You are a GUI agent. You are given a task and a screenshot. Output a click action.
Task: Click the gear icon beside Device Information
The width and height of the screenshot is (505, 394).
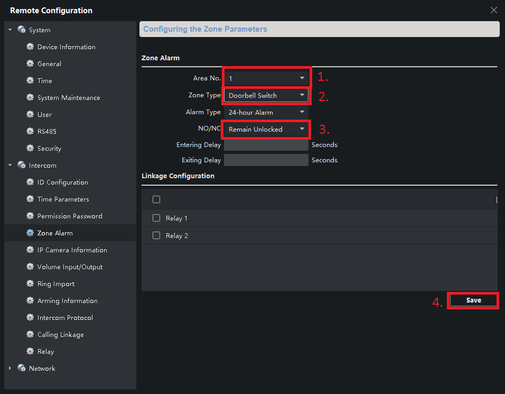click(x=30, y=47)
